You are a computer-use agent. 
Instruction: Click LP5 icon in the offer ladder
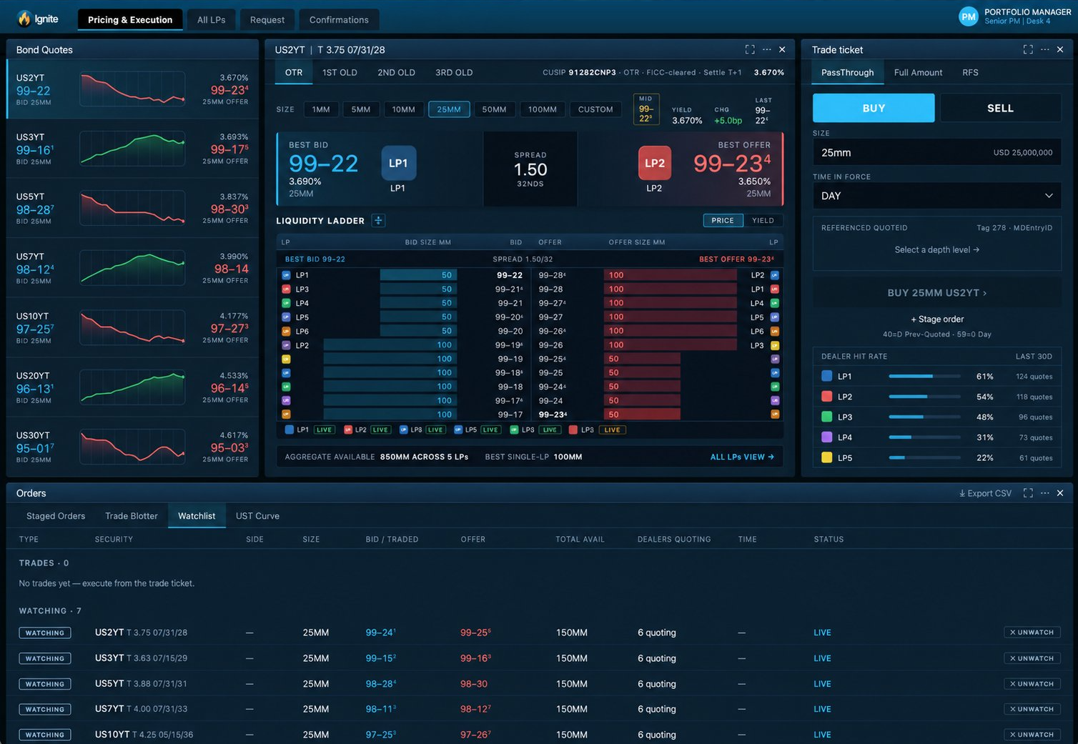(x=774, y=317)
